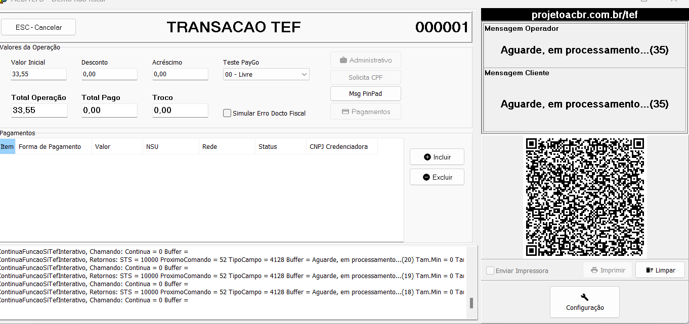Click the Solicita CPF button
The height and width of the screenshot is (324, 689).
(366, 77)
